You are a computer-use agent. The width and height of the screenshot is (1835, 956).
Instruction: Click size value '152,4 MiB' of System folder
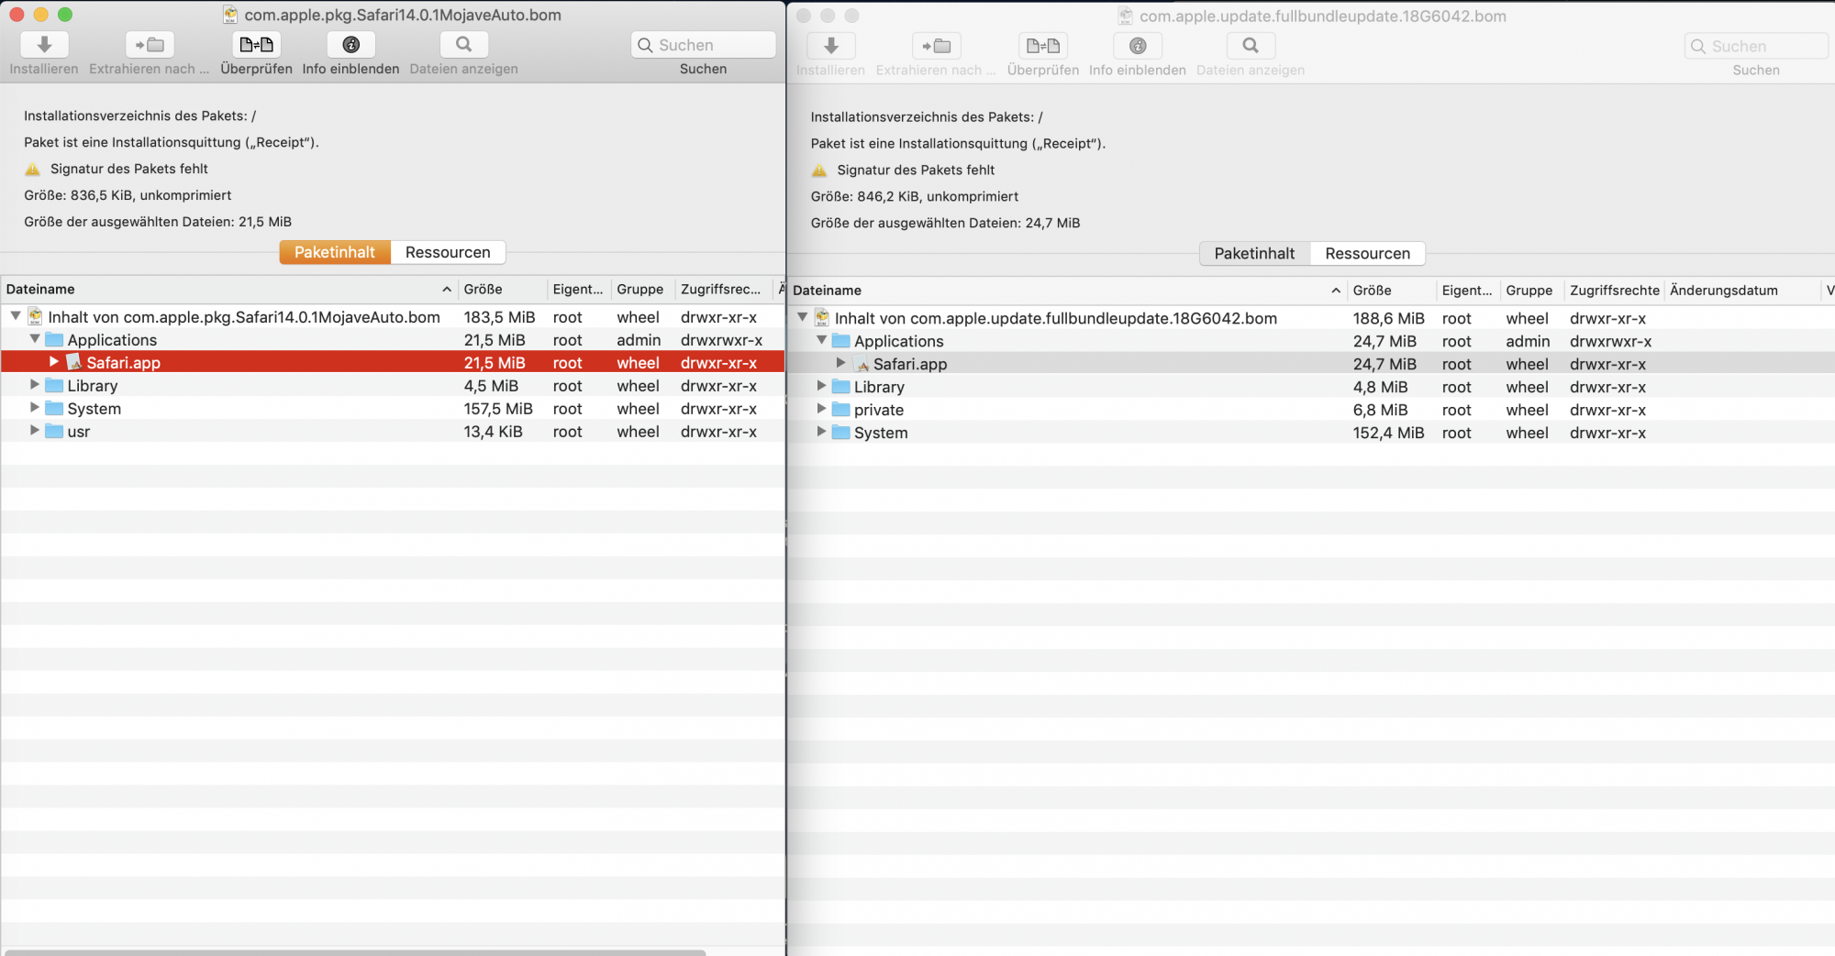coord(1388,433)
